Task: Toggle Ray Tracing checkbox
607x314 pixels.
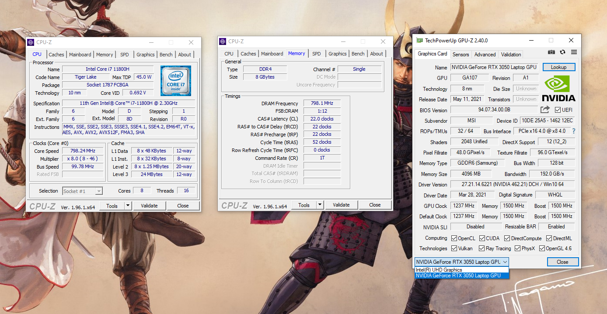Action: coord(482,248)
